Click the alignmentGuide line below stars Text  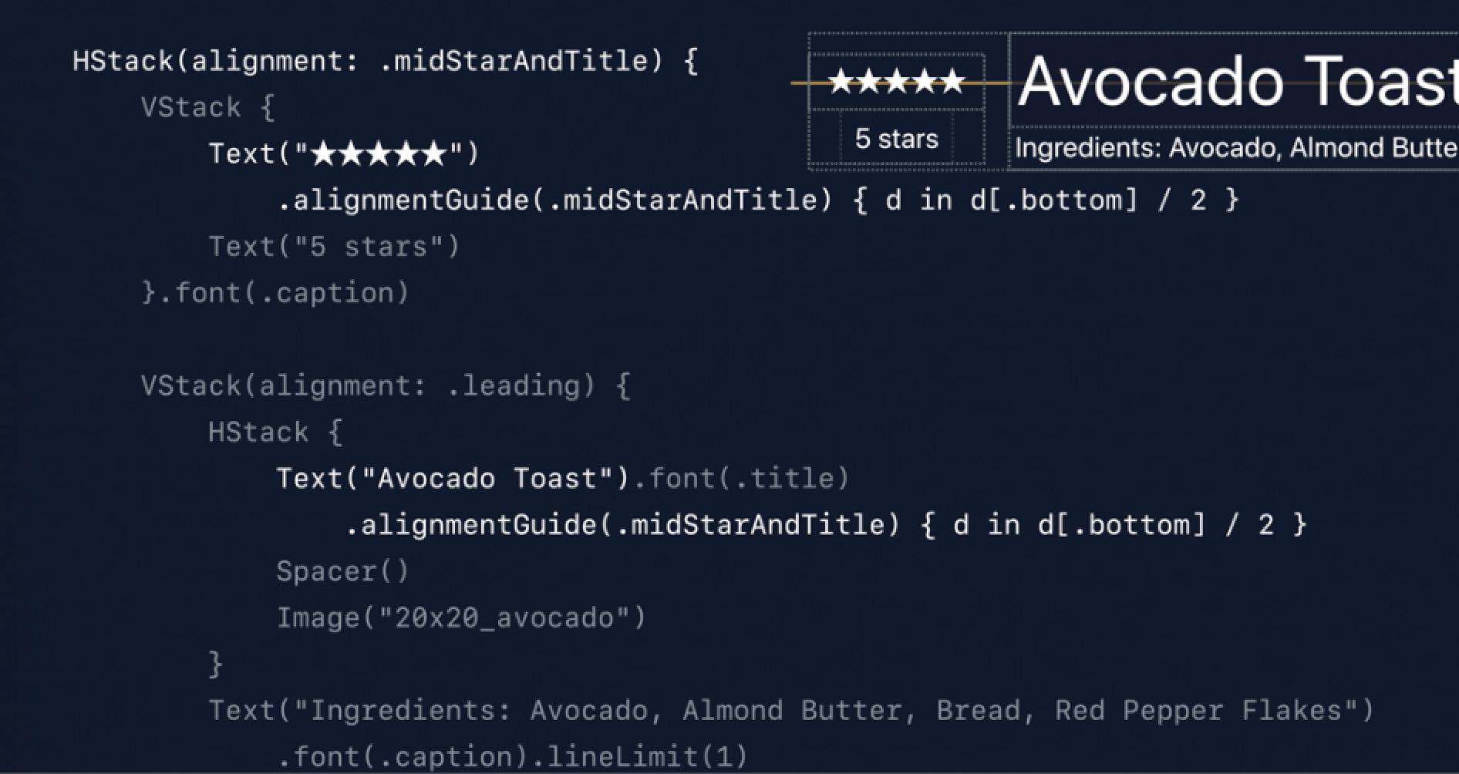point(758,200)
